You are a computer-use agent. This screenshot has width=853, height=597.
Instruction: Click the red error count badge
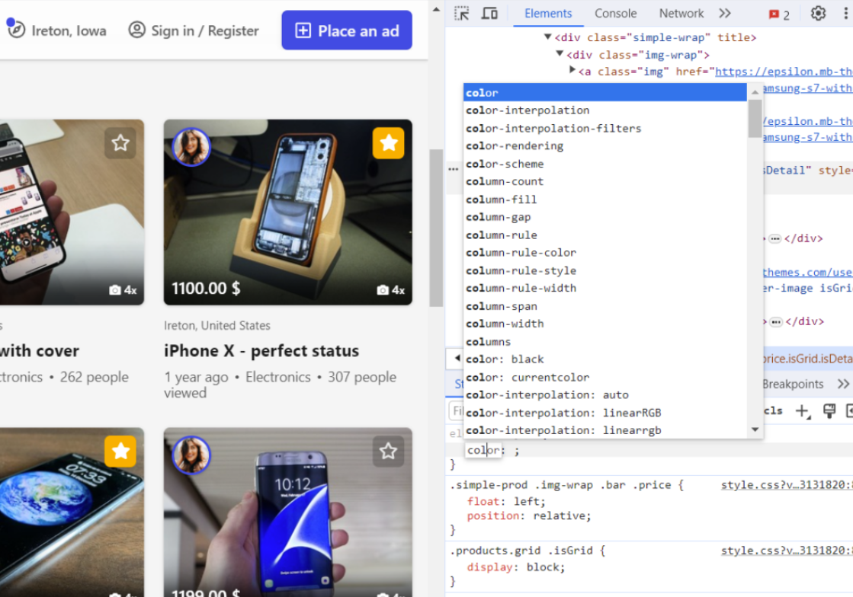(779, 14)
